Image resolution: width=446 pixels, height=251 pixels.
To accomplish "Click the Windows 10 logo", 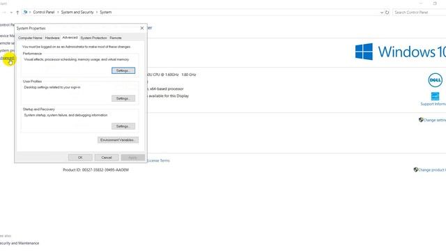I will tap(401, 52).
